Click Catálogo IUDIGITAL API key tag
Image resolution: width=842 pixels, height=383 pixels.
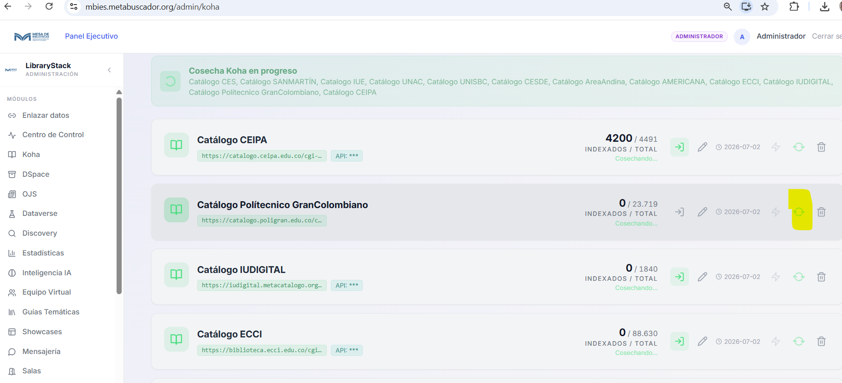coord(347,285)
